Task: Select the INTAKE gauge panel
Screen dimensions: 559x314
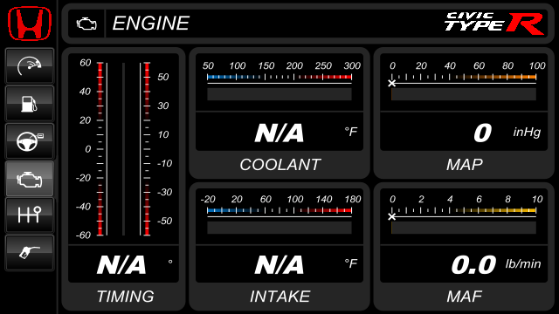Action: point(279,246)
